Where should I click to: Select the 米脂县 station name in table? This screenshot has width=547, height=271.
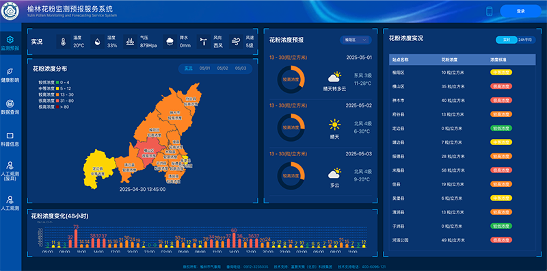398,170
